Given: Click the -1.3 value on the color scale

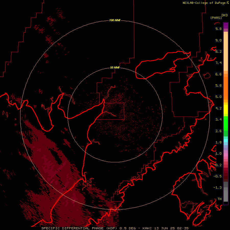Looking at the screenshot, I should [217, 188].
